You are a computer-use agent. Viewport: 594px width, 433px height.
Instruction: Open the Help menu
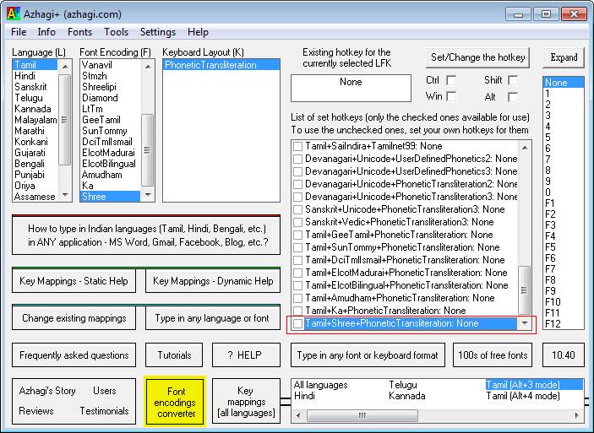(198, 32)
